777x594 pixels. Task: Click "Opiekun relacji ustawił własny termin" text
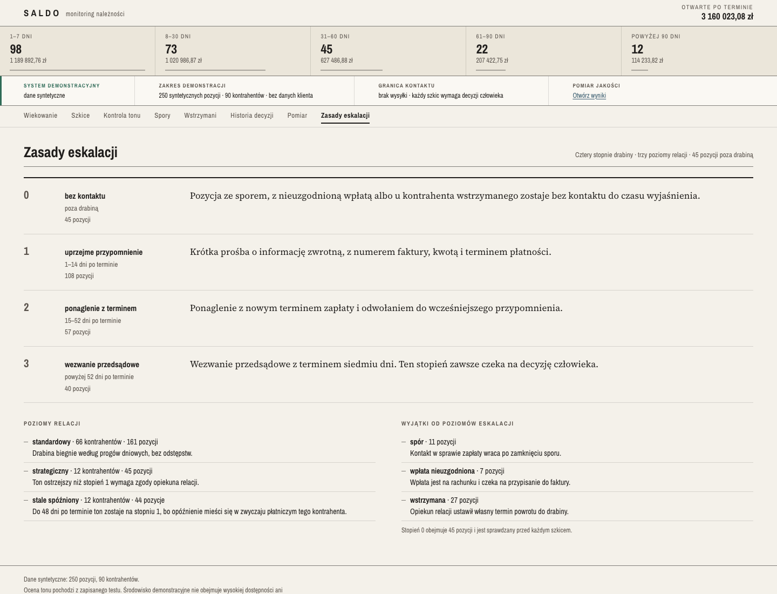click(489, 512)
